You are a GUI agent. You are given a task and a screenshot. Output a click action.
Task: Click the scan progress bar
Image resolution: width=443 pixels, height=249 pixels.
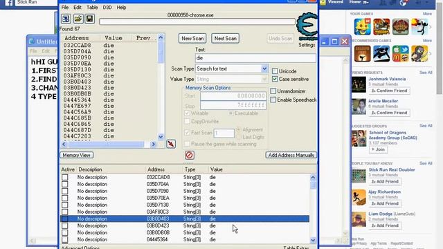coord(197,21)
